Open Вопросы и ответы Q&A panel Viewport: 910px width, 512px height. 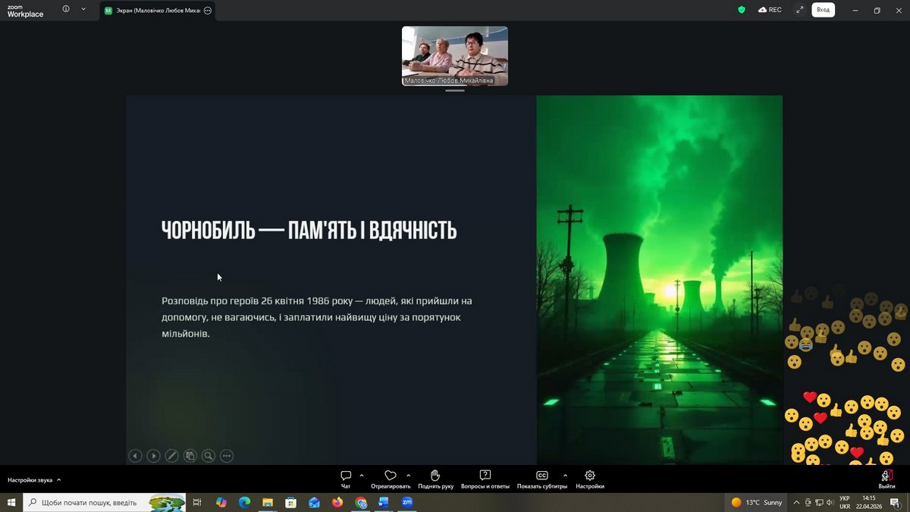(485, 476)
